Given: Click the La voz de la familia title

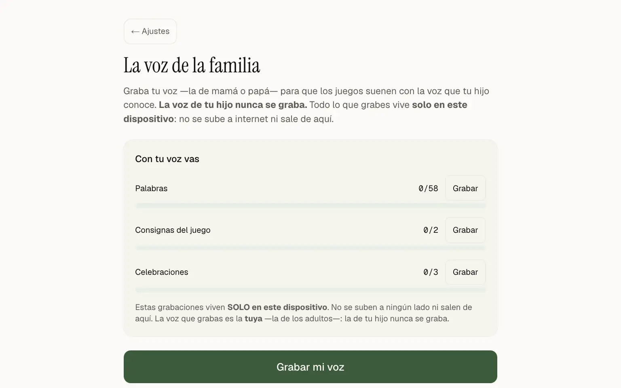Looking at the screenshot, I should [192, 65].
